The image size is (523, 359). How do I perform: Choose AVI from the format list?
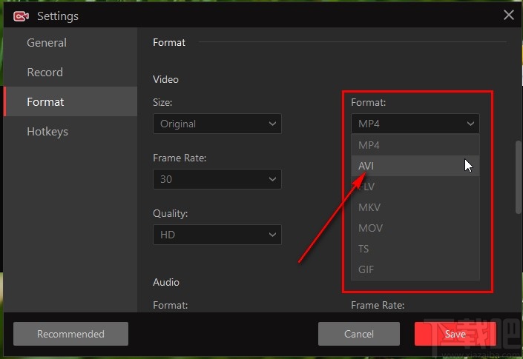(415, 166)
